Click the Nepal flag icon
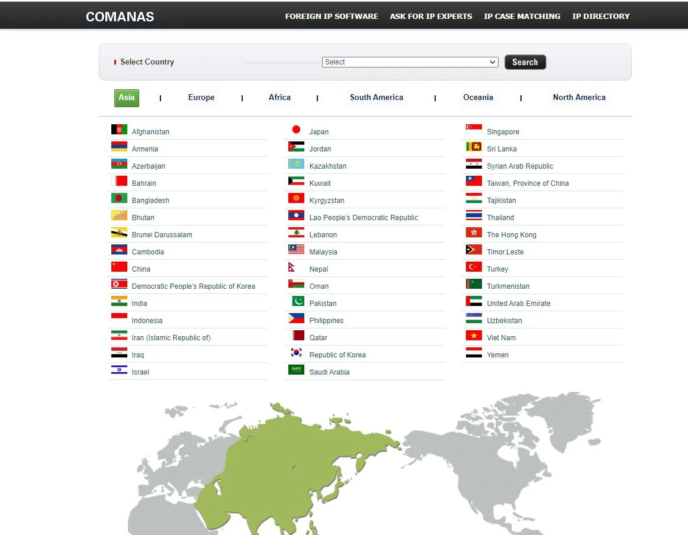Screen dimensions: 688x535 pyautogui.click(x=292, y=267)
